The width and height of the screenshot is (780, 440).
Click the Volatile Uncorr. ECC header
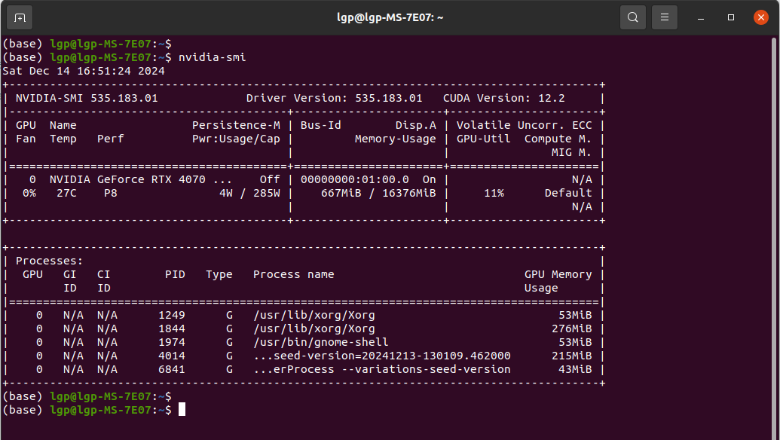525,125
